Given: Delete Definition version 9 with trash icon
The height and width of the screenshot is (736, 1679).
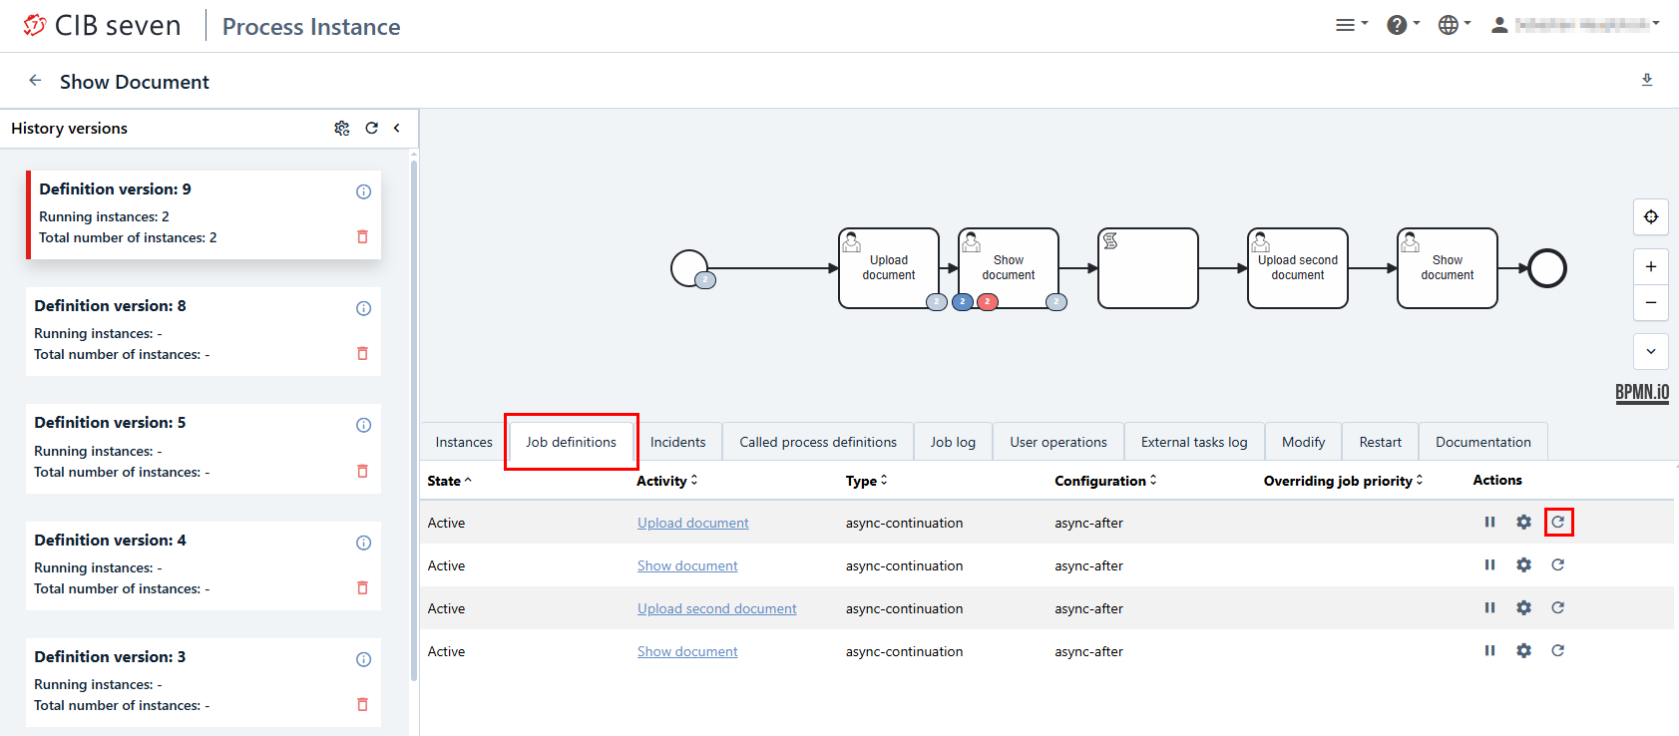Looking at the screenshot, I should tap(362, 237).
